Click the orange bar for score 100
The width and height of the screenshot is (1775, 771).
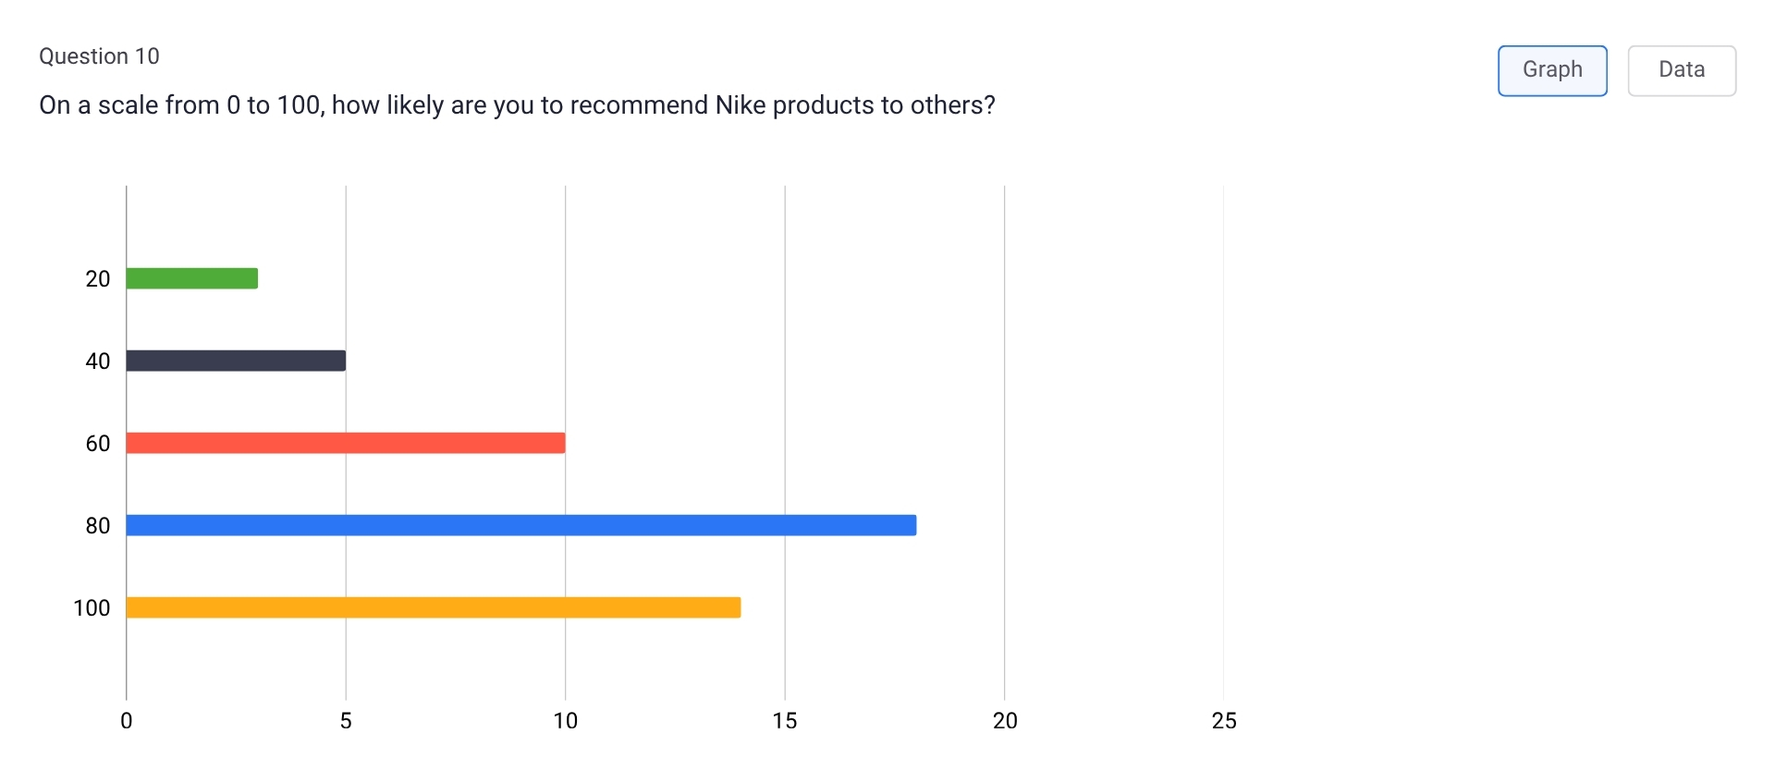[433, 607]
